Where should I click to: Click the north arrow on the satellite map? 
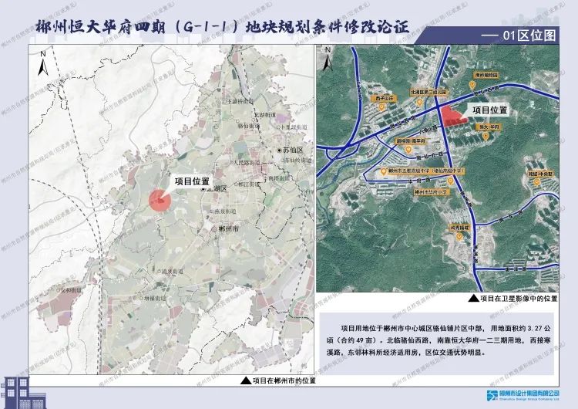(x=327, y=57)
